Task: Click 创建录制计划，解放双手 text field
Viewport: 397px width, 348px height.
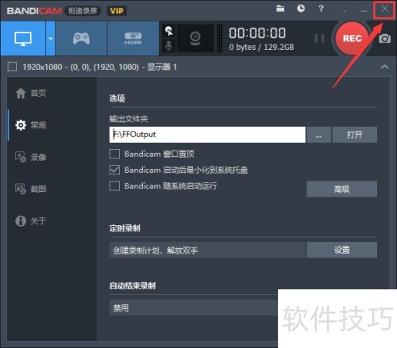Action: [x=207, y=250]
